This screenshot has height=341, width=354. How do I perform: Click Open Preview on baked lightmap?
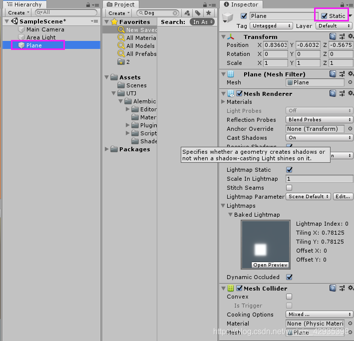[x=270, y=265]
